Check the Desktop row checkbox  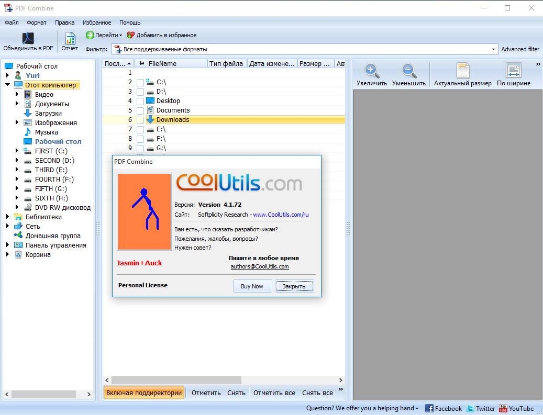(x=140, y=101)
